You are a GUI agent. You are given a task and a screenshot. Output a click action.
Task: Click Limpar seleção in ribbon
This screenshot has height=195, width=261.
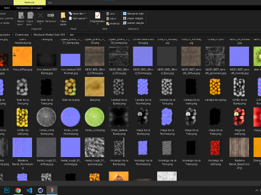[133, 18]
